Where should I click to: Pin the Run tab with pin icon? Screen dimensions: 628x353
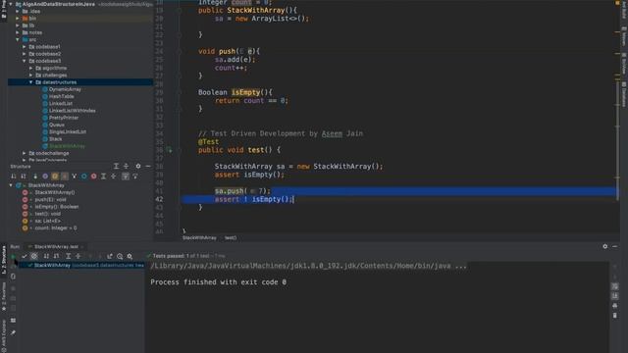(x=13, y=332)
